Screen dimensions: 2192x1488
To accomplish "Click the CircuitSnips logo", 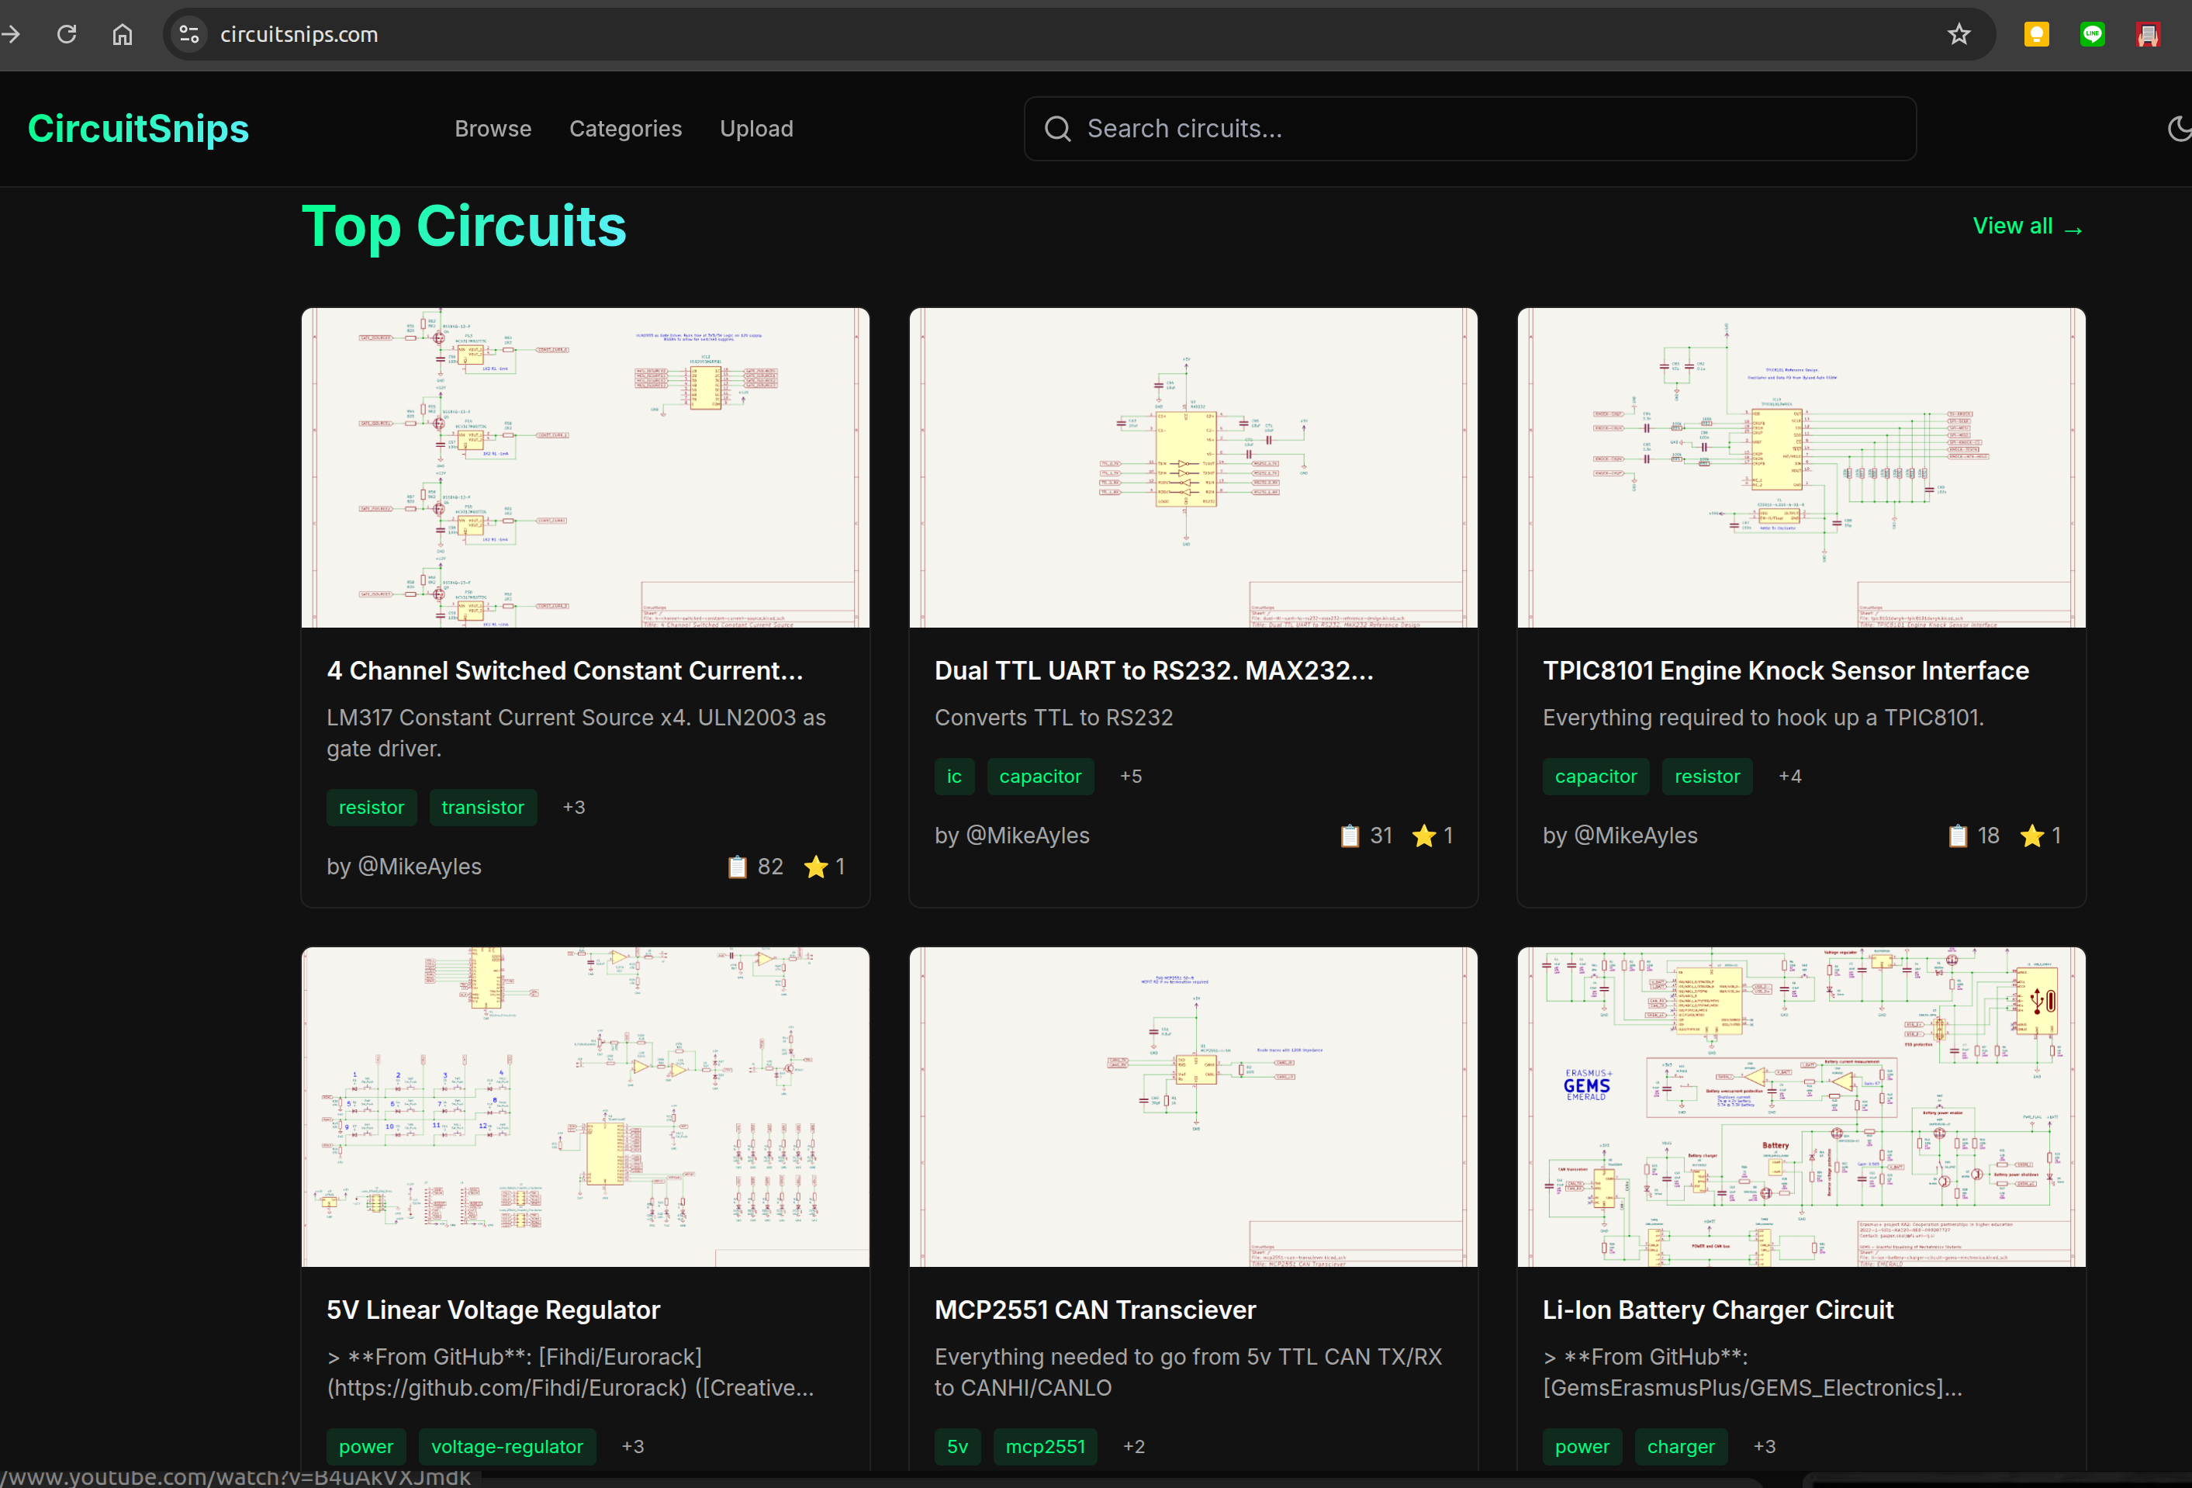I will [138, 128].
